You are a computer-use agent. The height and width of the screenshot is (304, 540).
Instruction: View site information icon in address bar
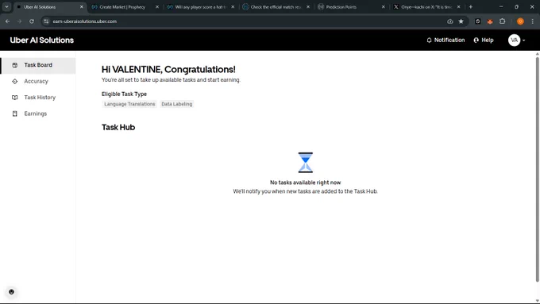(46, 21)
